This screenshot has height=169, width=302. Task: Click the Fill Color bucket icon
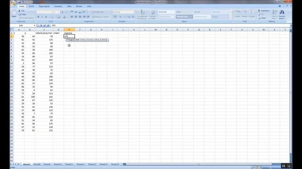(59, 17)
